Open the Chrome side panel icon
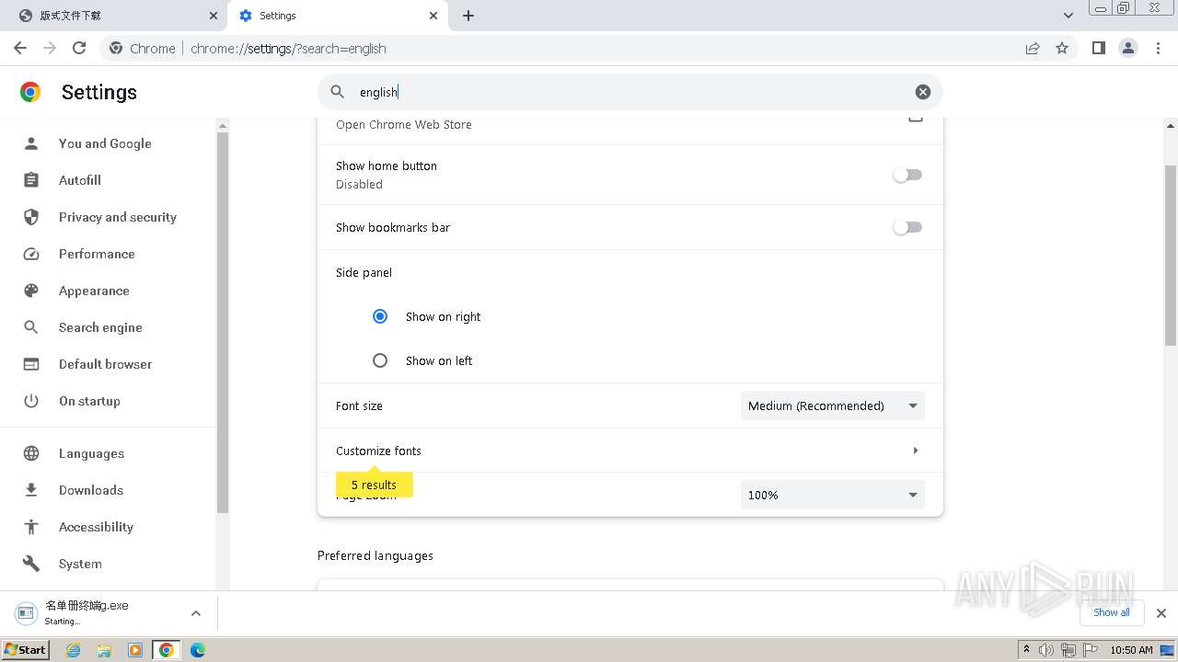 pyautogui.click(x=1098, y=48)
